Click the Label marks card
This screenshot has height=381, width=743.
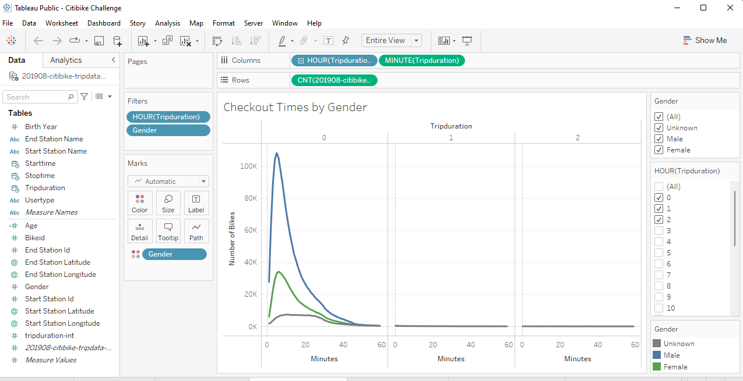pos(196,203)
